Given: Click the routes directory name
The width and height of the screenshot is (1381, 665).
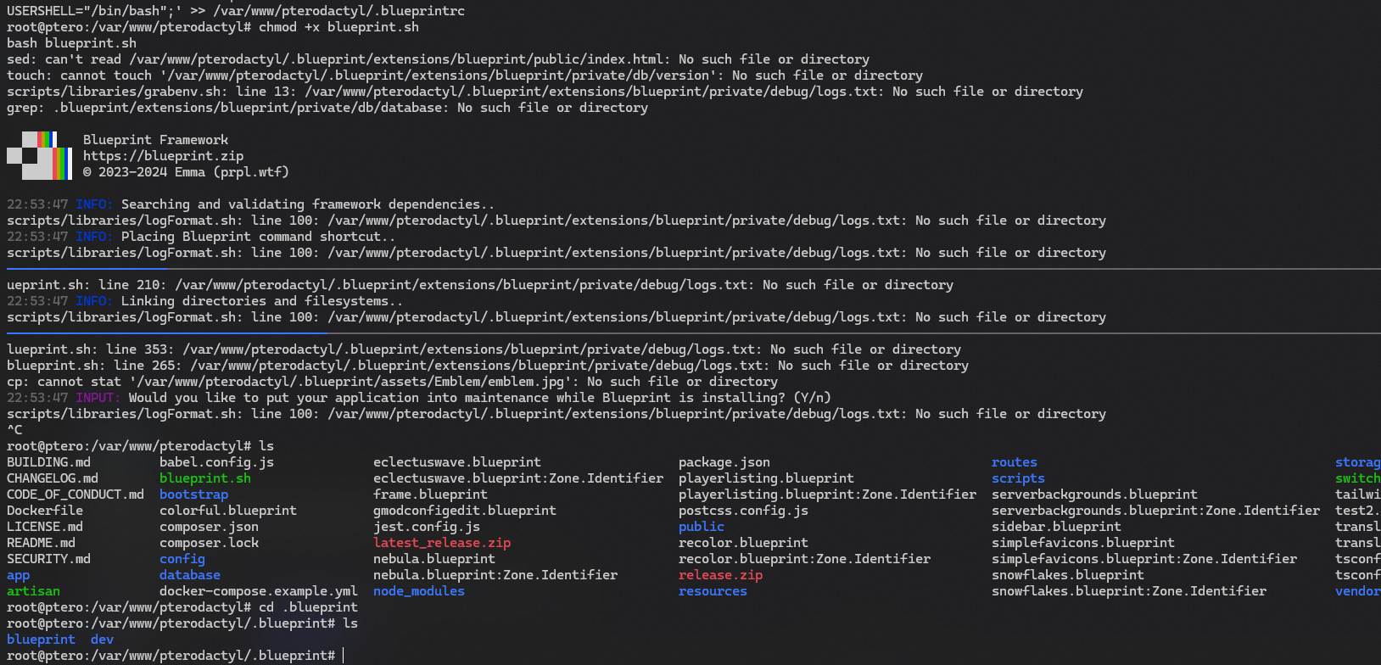Looking at the screenshot, I should [1015, 462].
